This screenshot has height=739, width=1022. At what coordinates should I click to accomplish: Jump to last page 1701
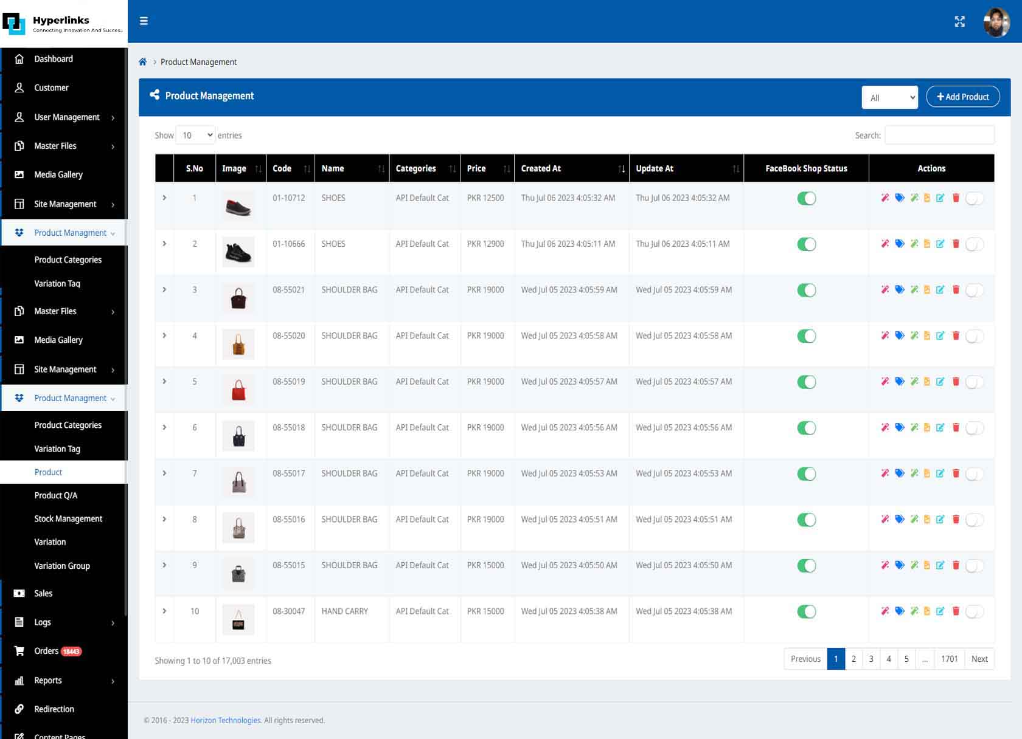pos(949,659)
